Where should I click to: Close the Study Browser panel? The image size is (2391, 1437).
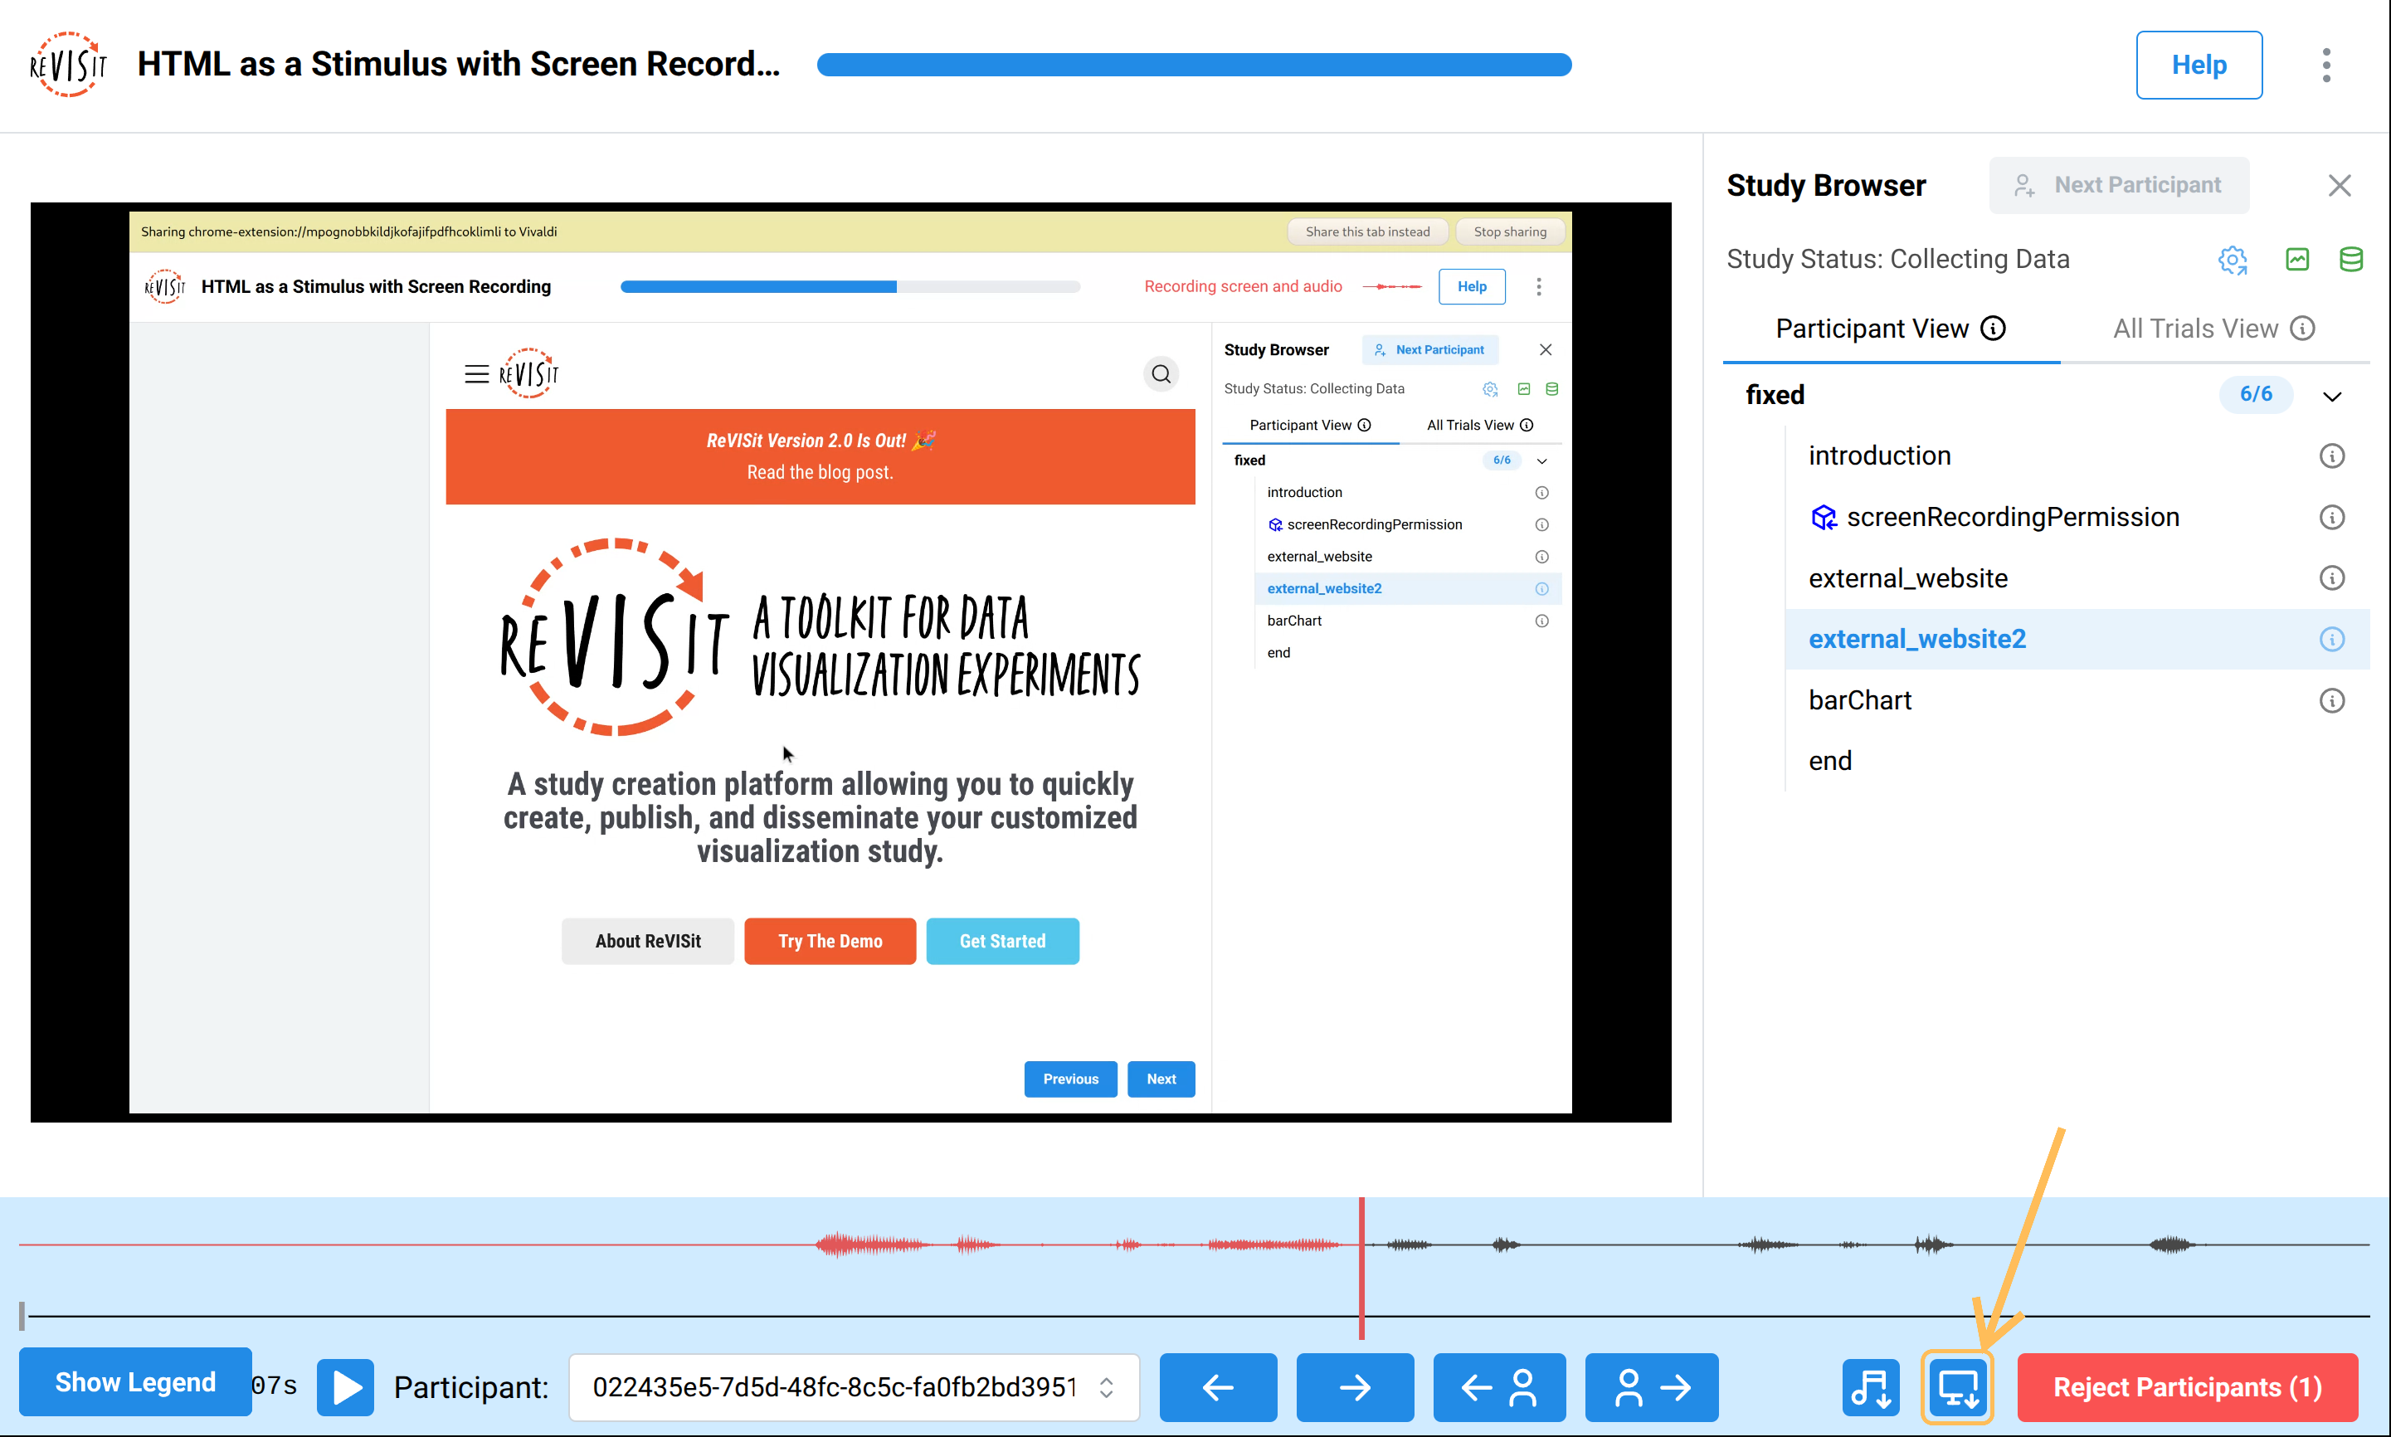coord(2339,185)
